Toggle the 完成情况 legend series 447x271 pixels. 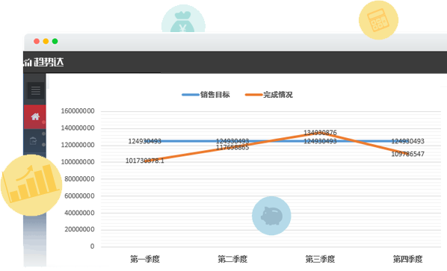269,95
